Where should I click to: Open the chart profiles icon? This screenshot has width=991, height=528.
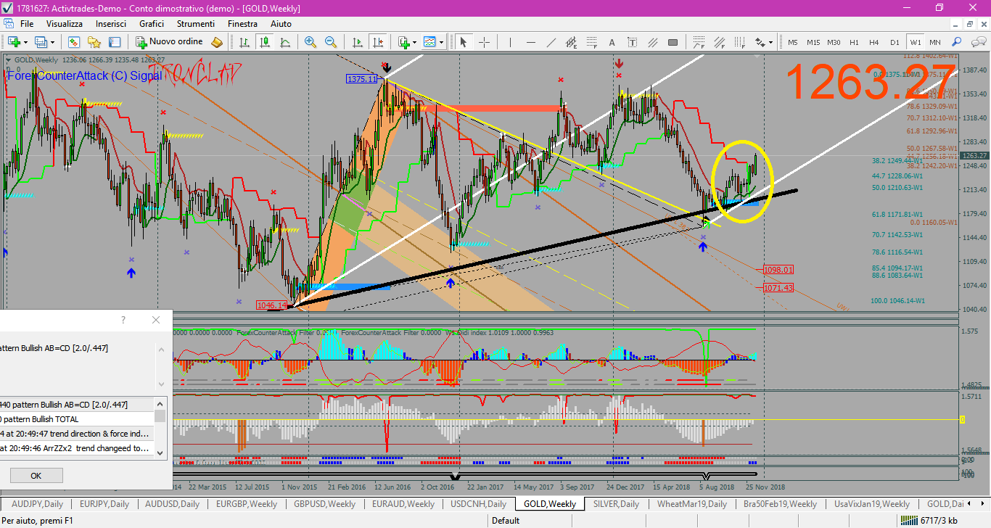42,42
